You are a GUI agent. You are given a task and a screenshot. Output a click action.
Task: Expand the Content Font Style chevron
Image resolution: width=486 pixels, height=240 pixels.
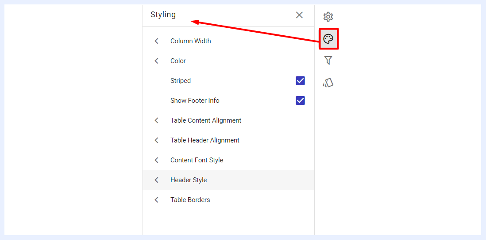(157, 160)
